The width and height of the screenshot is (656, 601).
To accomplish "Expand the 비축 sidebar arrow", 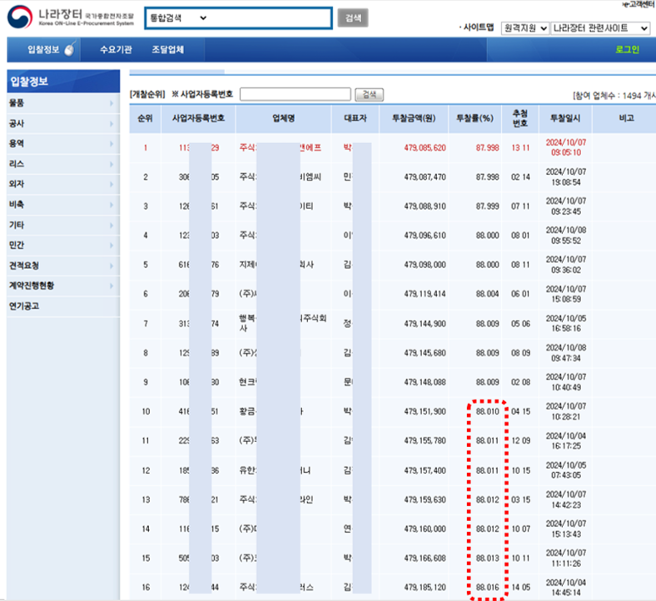I will pos(112,205).
